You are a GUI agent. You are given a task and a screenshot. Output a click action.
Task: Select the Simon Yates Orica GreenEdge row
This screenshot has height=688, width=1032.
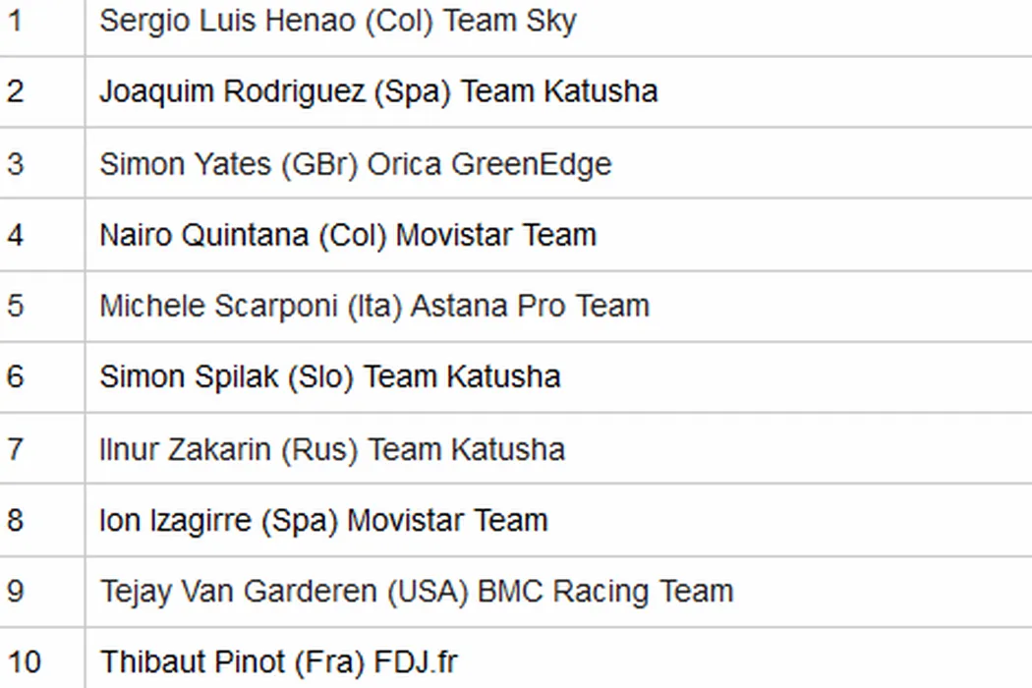355,163
